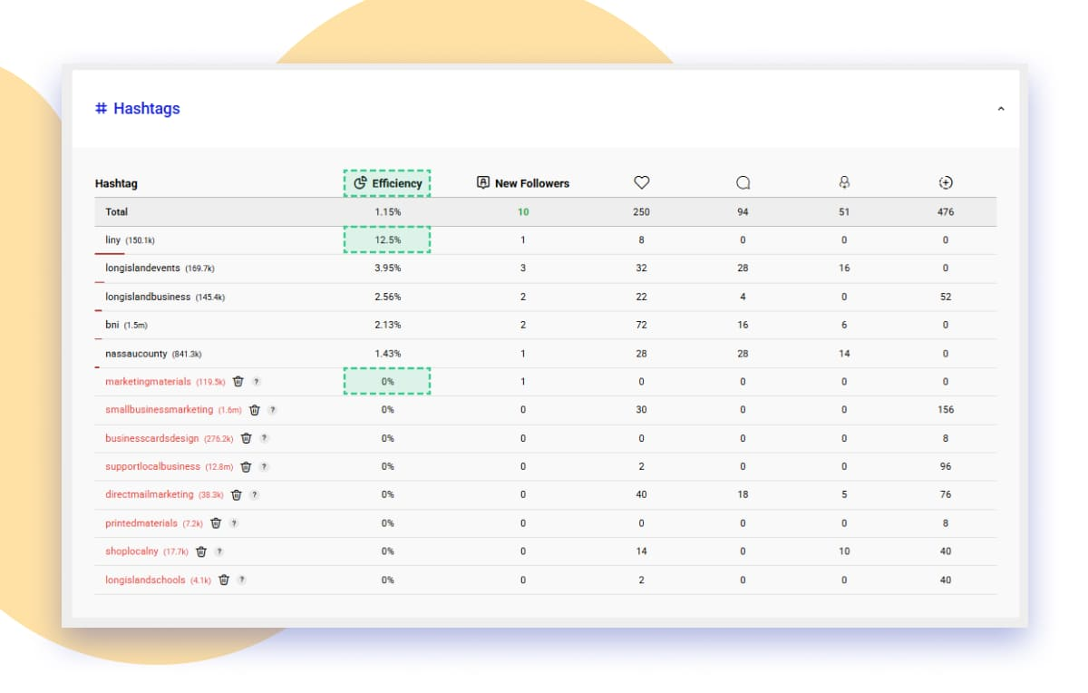Click the comments speech bubble column icon
The height and width of the screenshot is (693, 1088).
pos(743,181)
